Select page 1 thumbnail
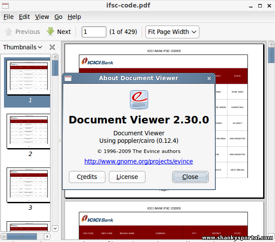 (29, 78)
